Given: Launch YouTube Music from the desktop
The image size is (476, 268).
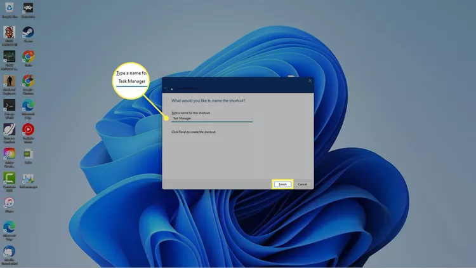Looking at the screenshot, I should (28, 133).
